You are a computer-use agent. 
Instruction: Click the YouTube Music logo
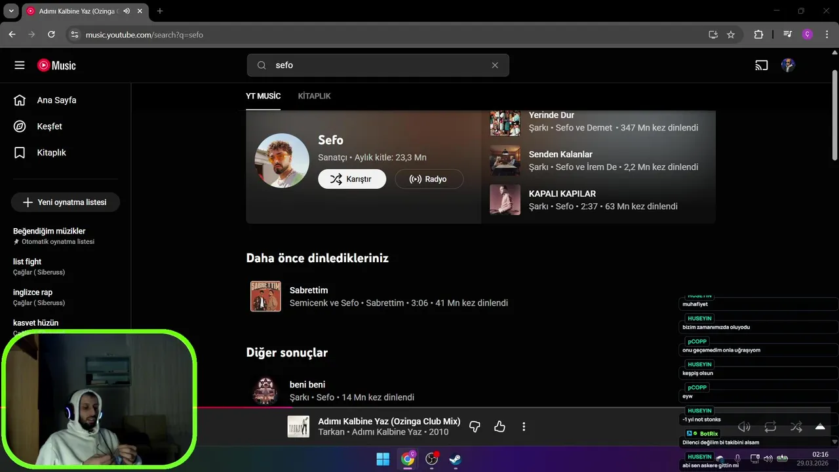(56, 66)
